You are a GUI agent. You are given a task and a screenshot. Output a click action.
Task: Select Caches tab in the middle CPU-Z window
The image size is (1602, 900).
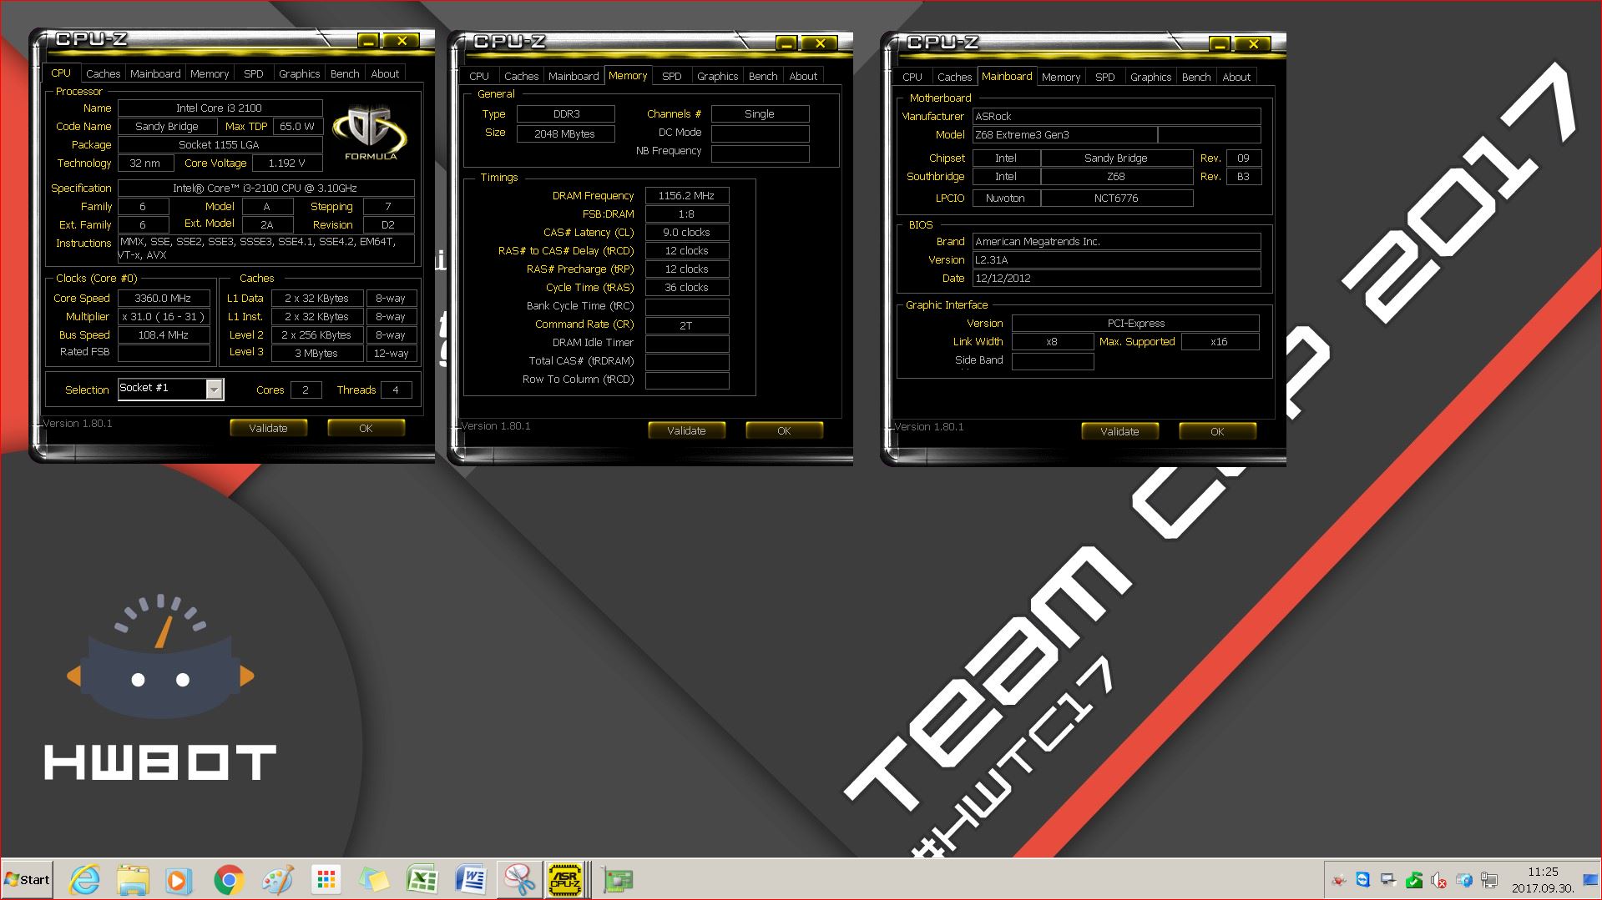pyautogui.click(x=522, y=76)
